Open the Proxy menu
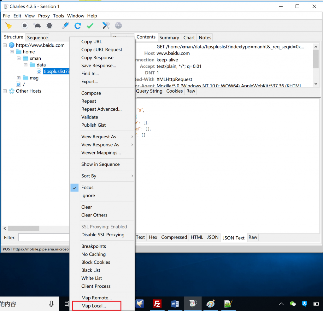 coord(44,16)
